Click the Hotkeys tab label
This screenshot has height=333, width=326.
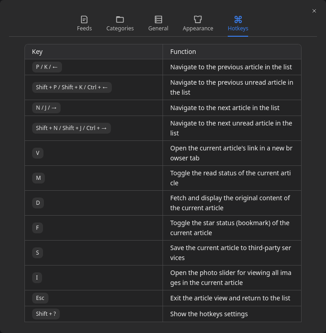click(x=238, y=29)
